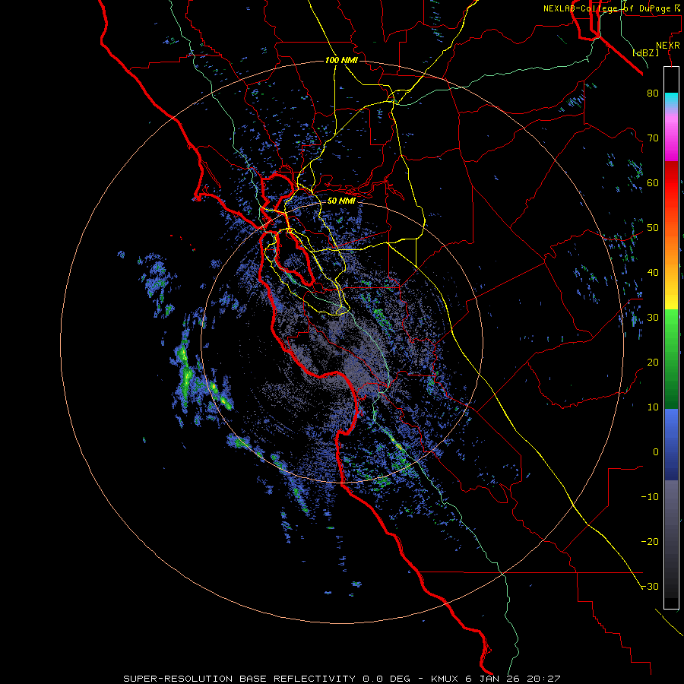This screenshot has height=684, width=684.
Task: Click the 80 value on dBZ scale
Action: [x=653, y=93]
